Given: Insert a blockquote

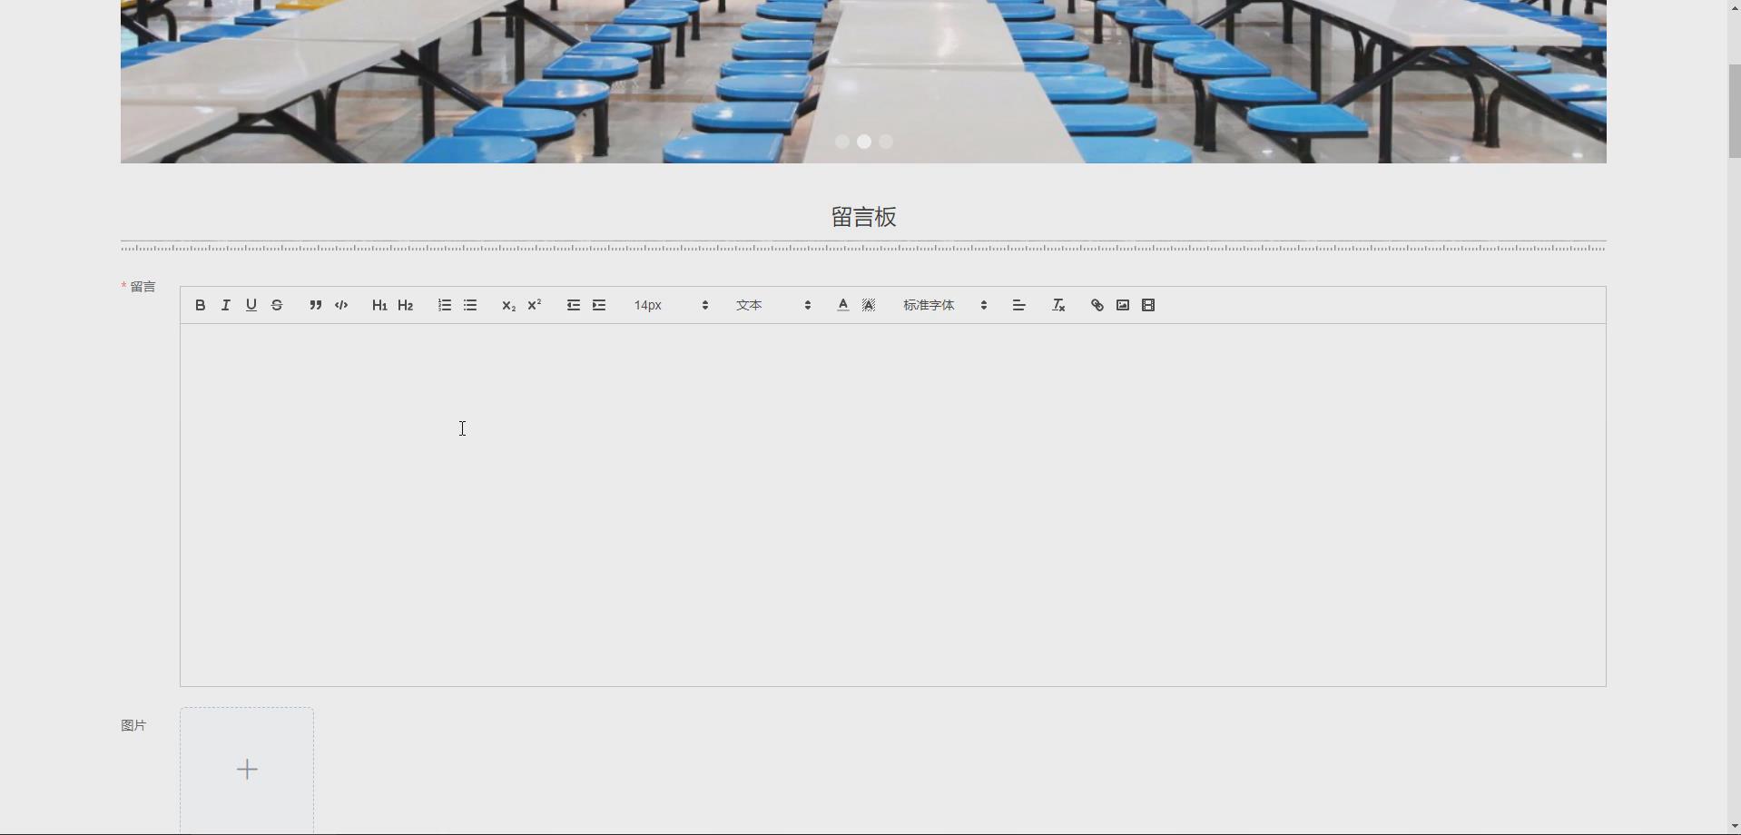Looking at the screenshot, I should tap(315, 305).
